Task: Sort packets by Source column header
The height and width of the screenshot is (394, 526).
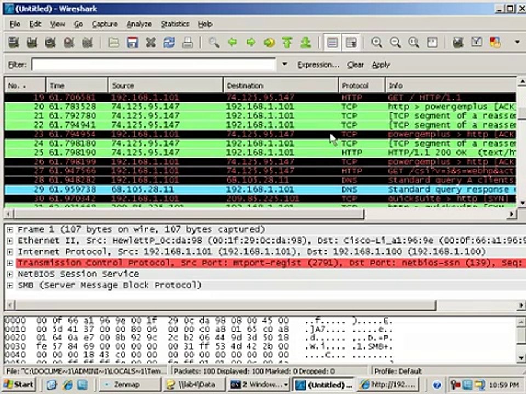Action: [165, 85]
